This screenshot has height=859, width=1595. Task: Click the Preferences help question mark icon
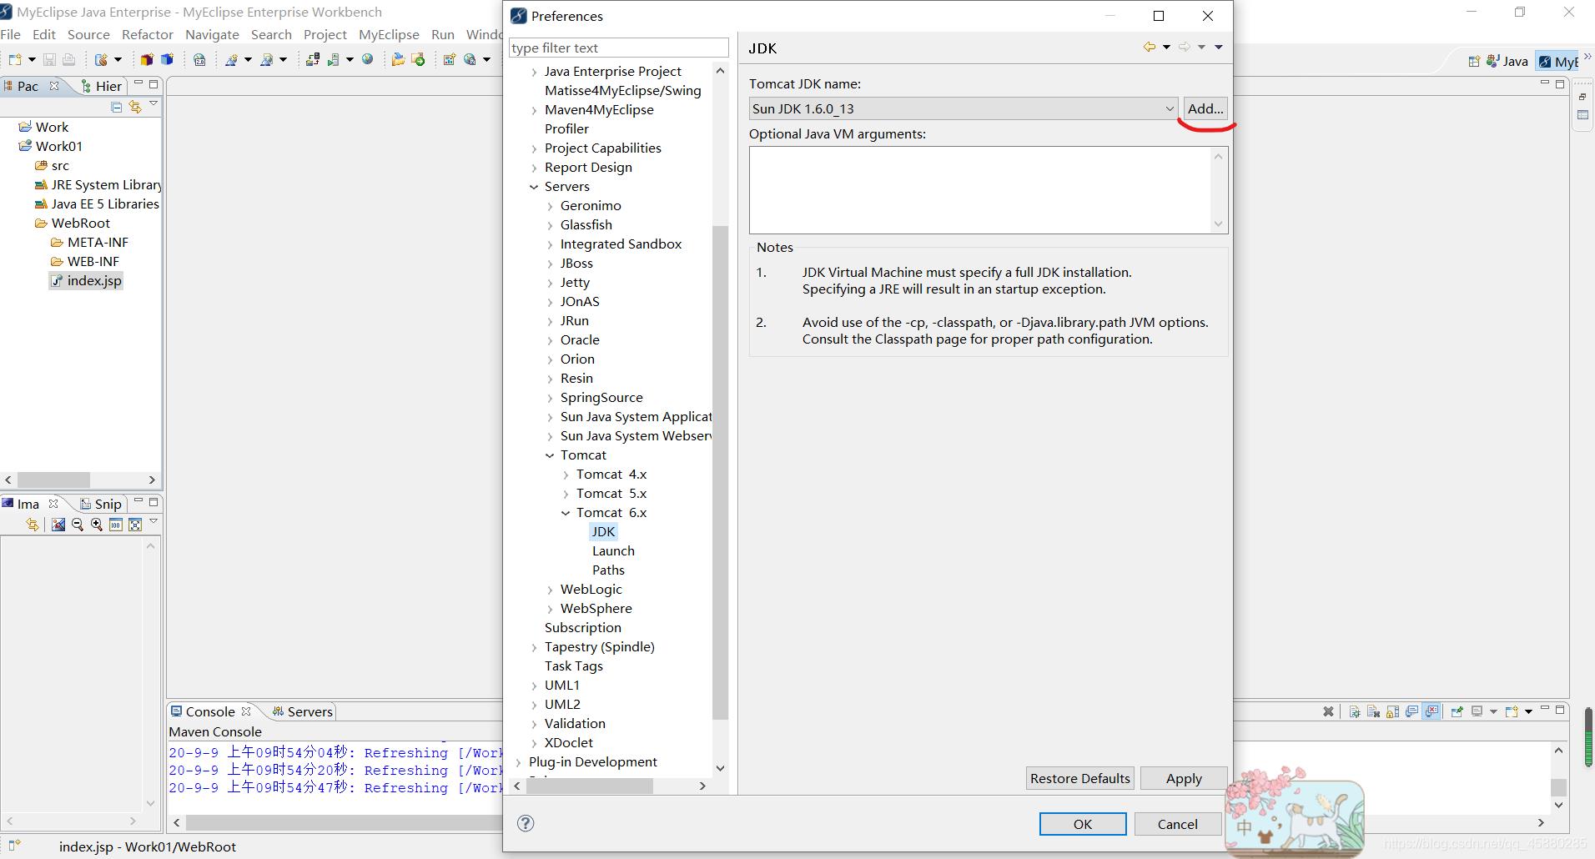[526, 823]
